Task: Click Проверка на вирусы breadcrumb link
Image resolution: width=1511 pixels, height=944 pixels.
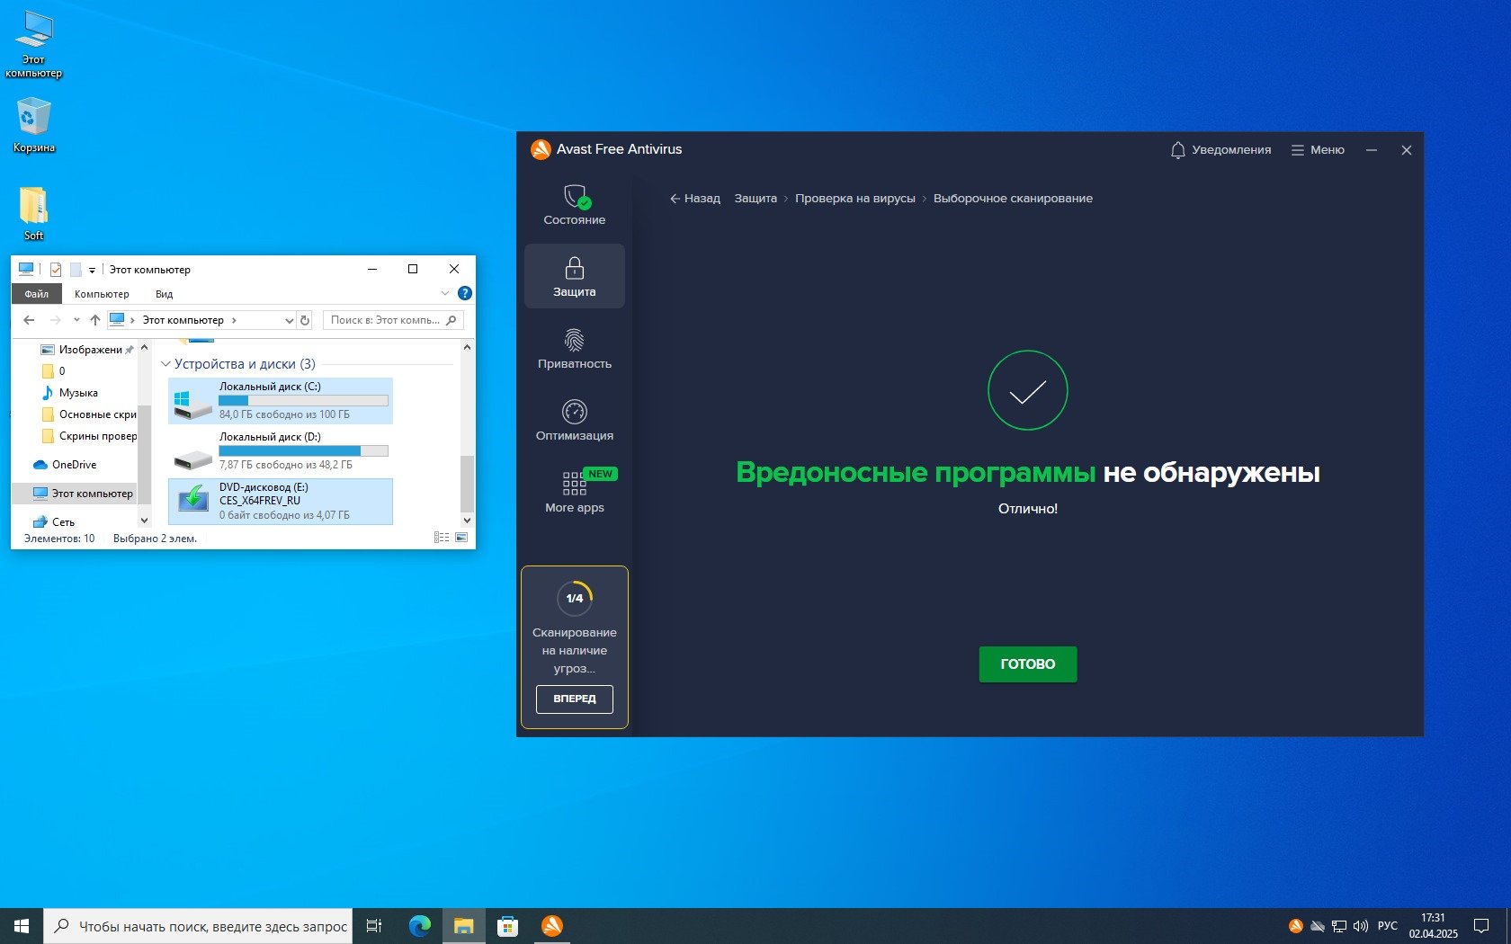Action: tap(854, 199)
